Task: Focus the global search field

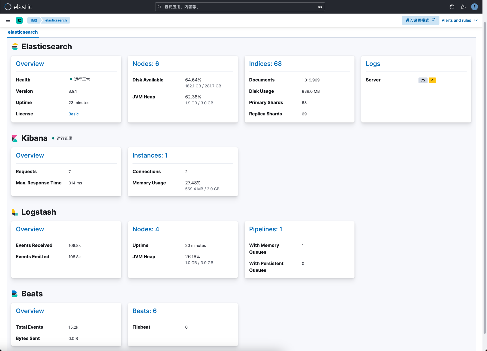Action: pyautogui.click(x=240, y=7)
